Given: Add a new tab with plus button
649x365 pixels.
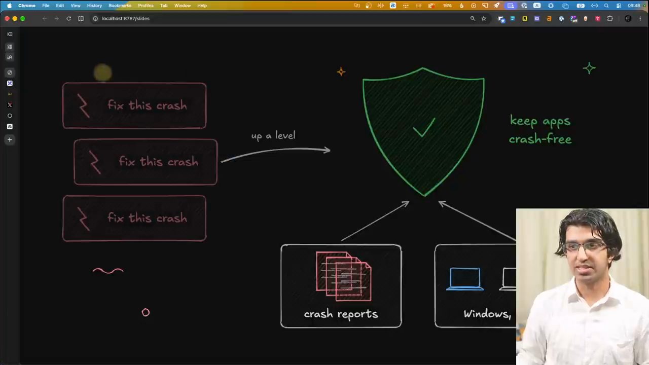Looking at the screenshot, I should [10, 139].
